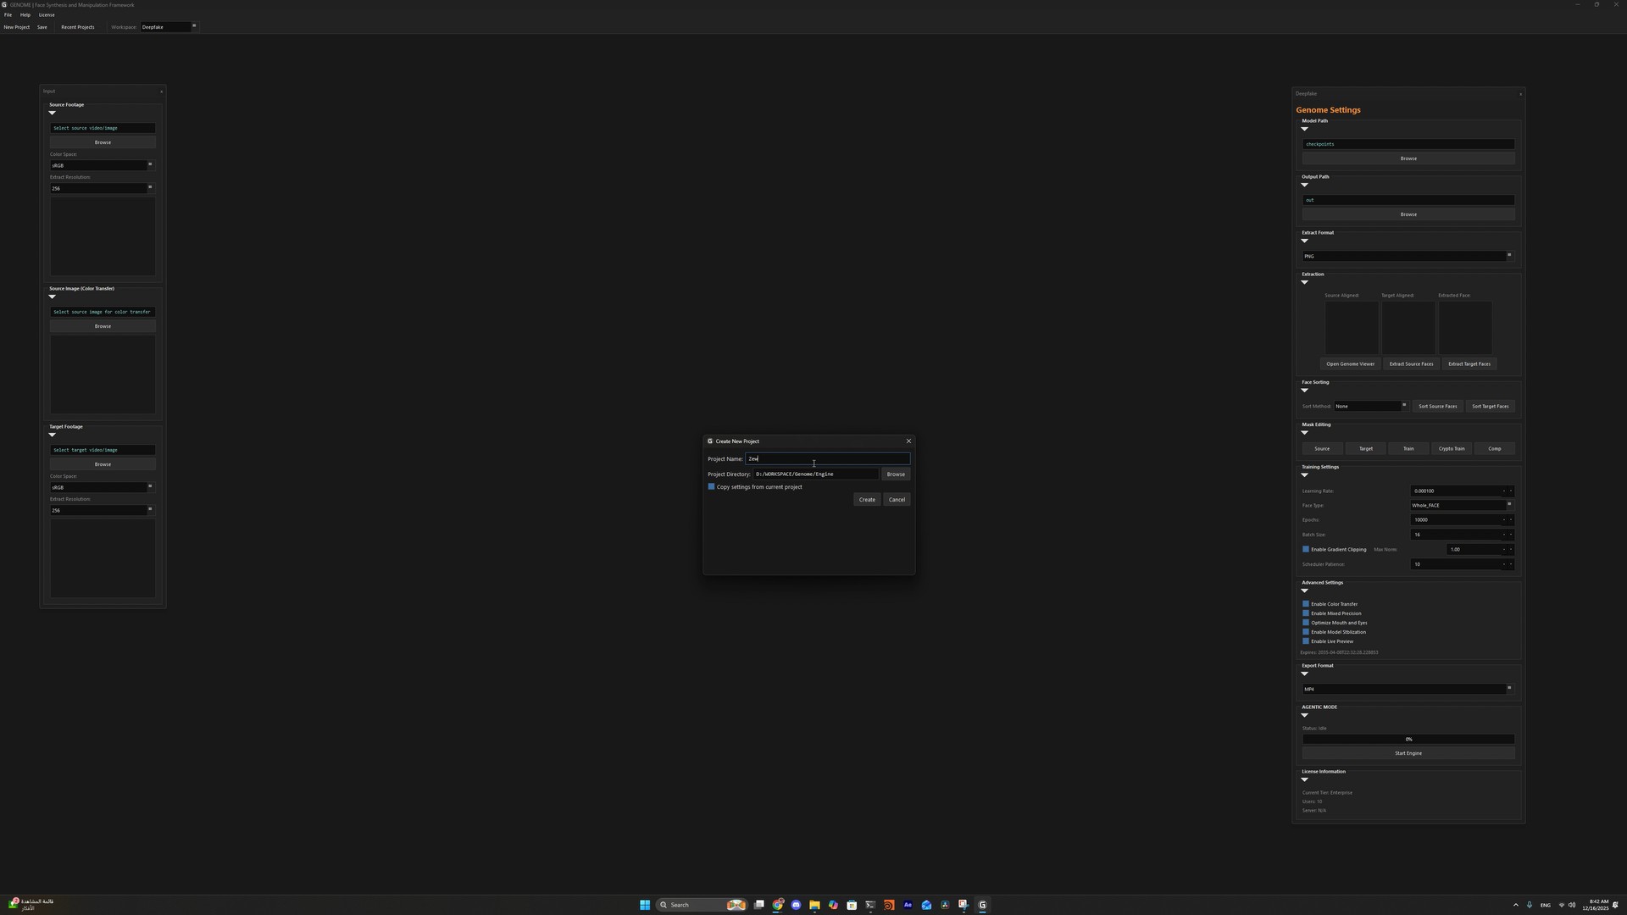Toggle Enable Gradient Clipping checkbox
This screenshot has width=1627, height=915.
pyautogui.click(x=1306, y=550)
